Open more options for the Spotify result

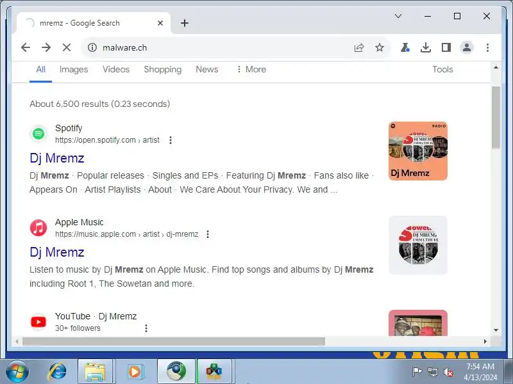click(171, 140)
